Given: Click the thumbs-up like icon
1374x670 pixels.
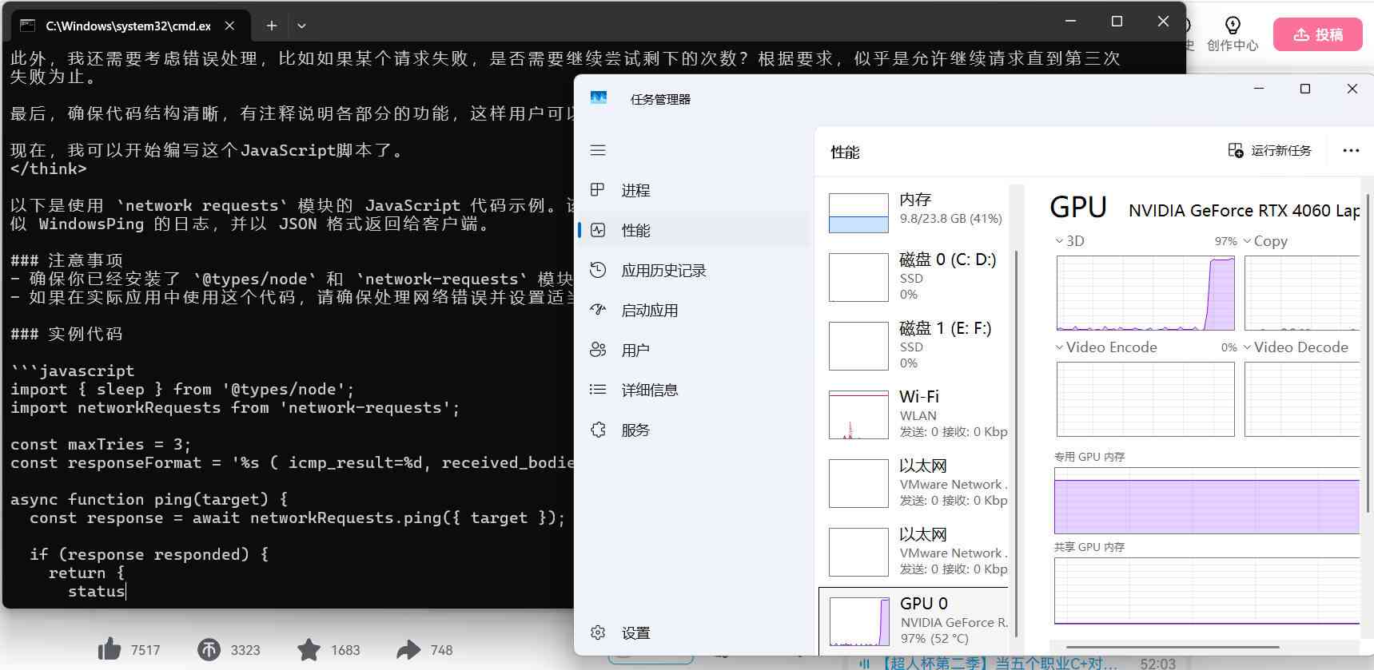Looking at the screenshot, I should tap(110, 649).
